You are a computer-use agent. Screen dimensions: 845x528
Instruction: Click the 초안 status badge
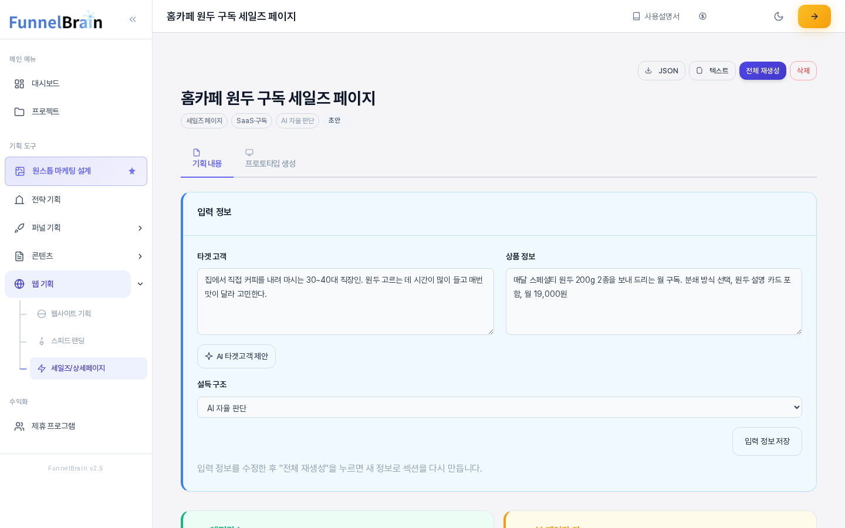pyautogui.click(x=334, y=120)
